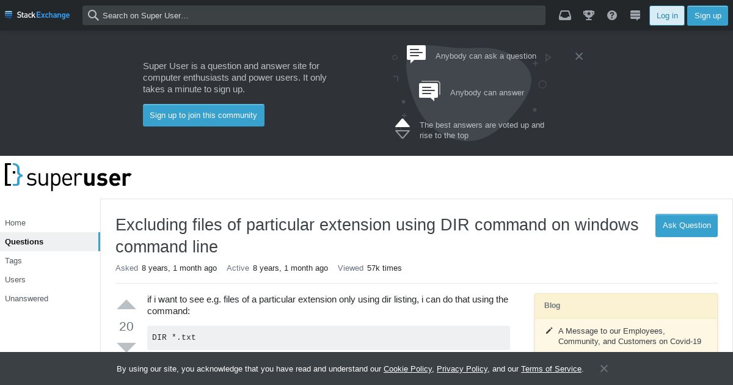Click 'Viewed 57k times' text

click(370, 268)
